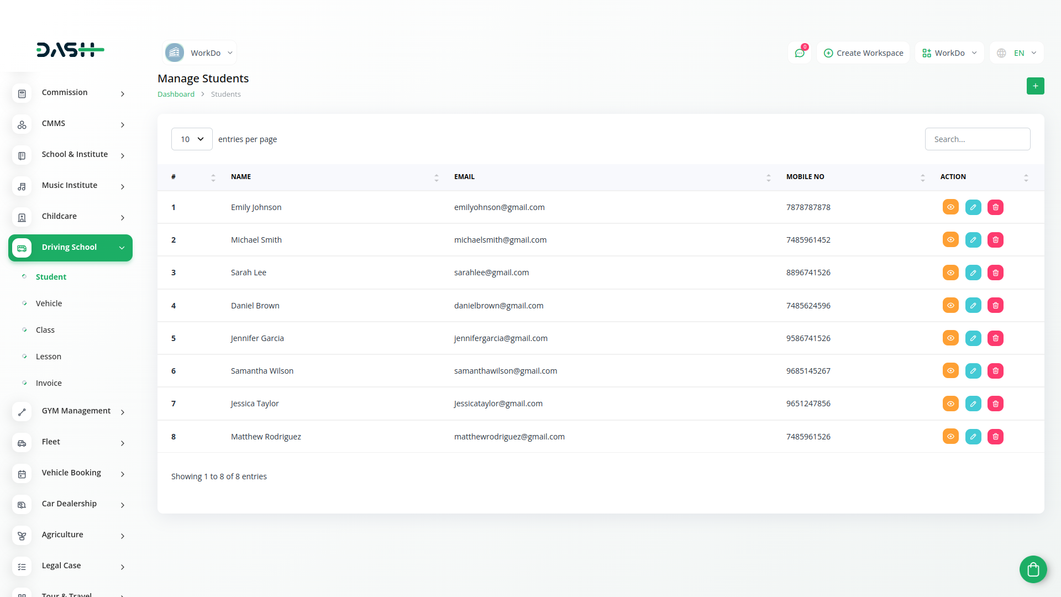Click eye icon for Jessica Taylor
This screenshot has width=1061, height=597.
tap(950, 404)
